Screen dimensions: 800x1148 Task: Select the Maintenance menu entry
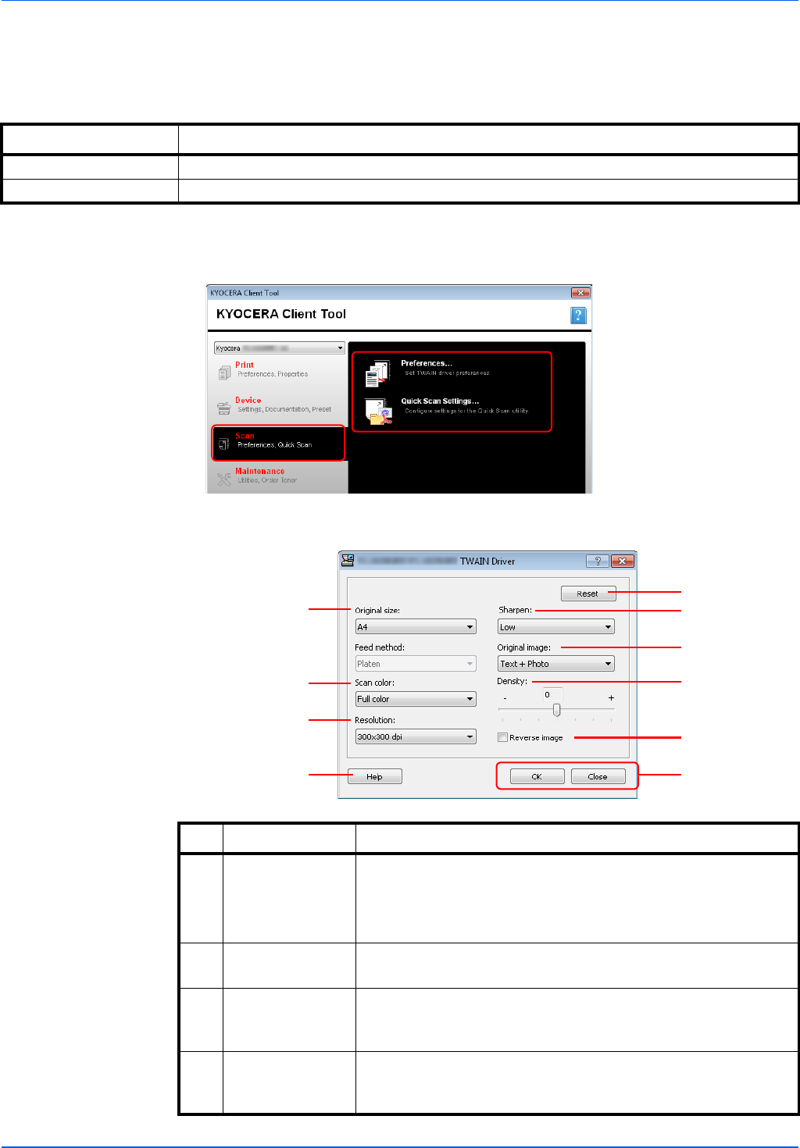point(279,476)
